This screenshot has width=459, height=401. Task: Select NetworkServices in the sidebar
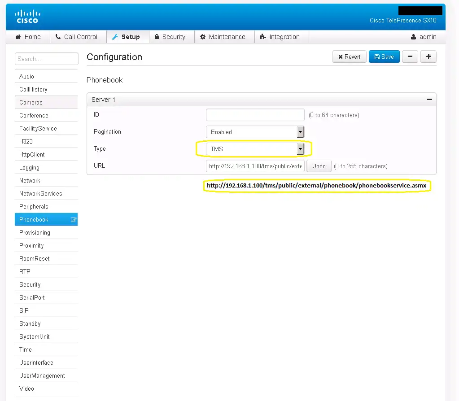(x=46, y=193)
